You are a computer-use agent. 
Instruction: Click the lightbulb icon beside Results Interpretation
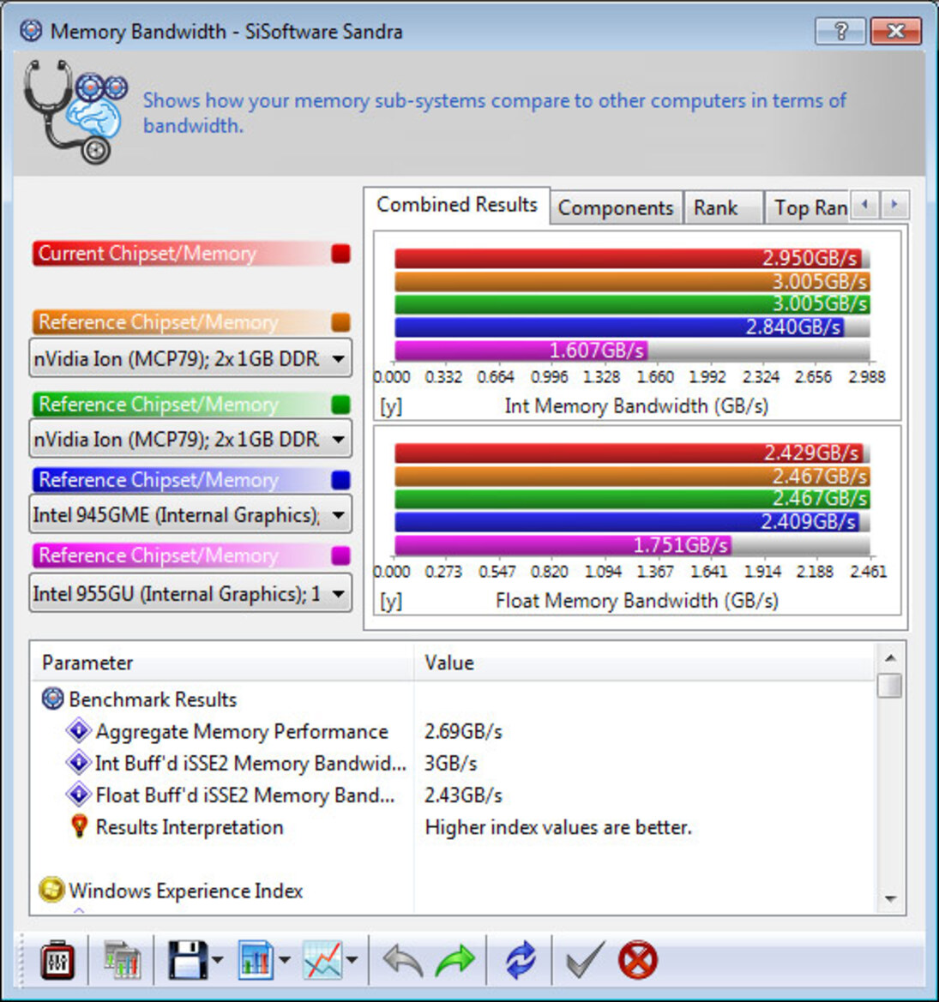point(79,825)
